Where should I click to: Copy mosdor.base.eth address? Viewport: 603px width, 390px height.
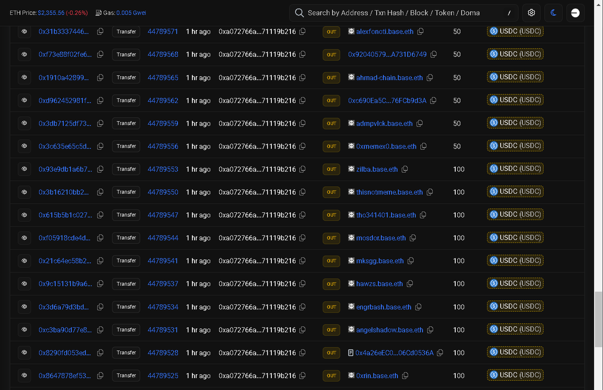point(413,238)
